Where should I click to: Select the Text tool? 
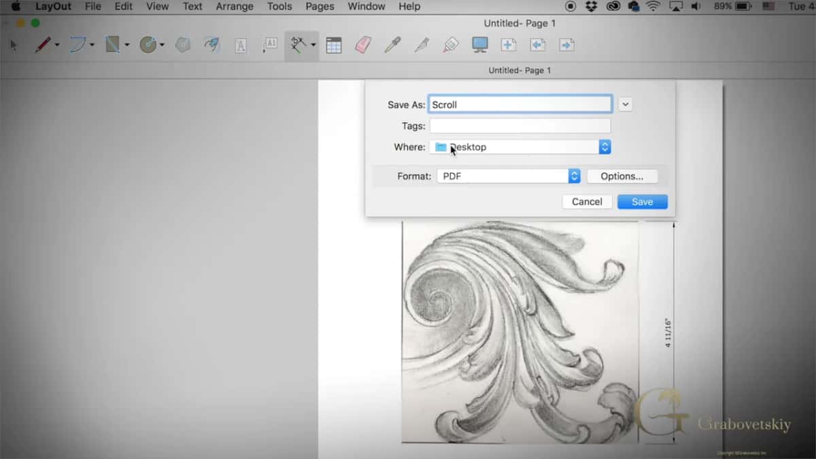tap(240, 46)
